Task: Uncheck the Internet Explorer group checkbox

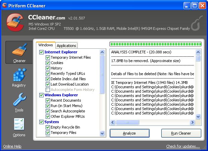Action: pyautogui.click(x=41, y=52)
